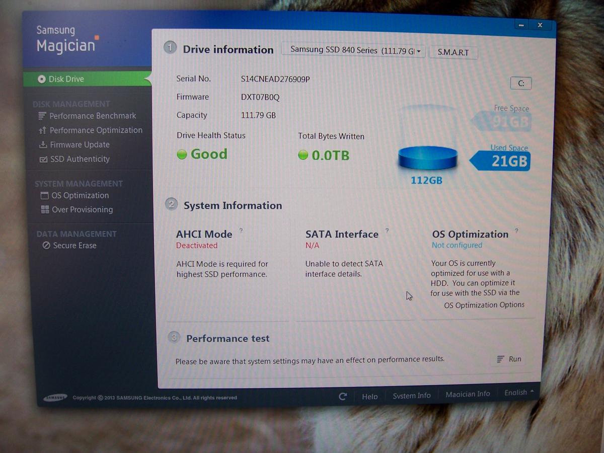Expand the English language selector
The height and width of the screenshot is (453, 604).
pyautogui.click(x=519, y=393)
